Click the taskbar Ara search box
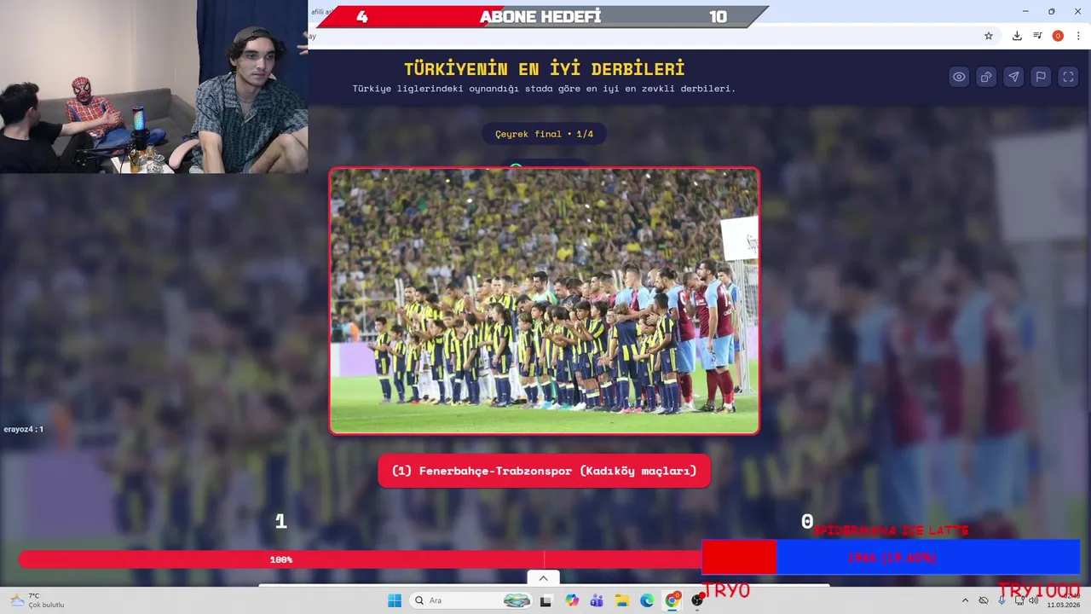Viewport: 1091px width, 614px height. coord(470,600)
